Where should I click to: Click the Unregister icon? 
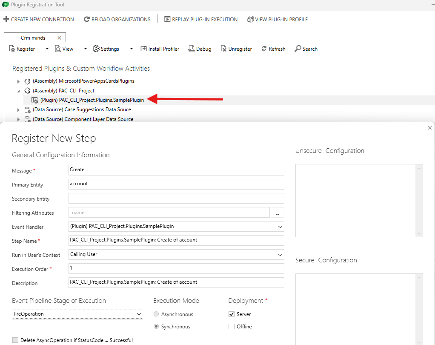224,49
